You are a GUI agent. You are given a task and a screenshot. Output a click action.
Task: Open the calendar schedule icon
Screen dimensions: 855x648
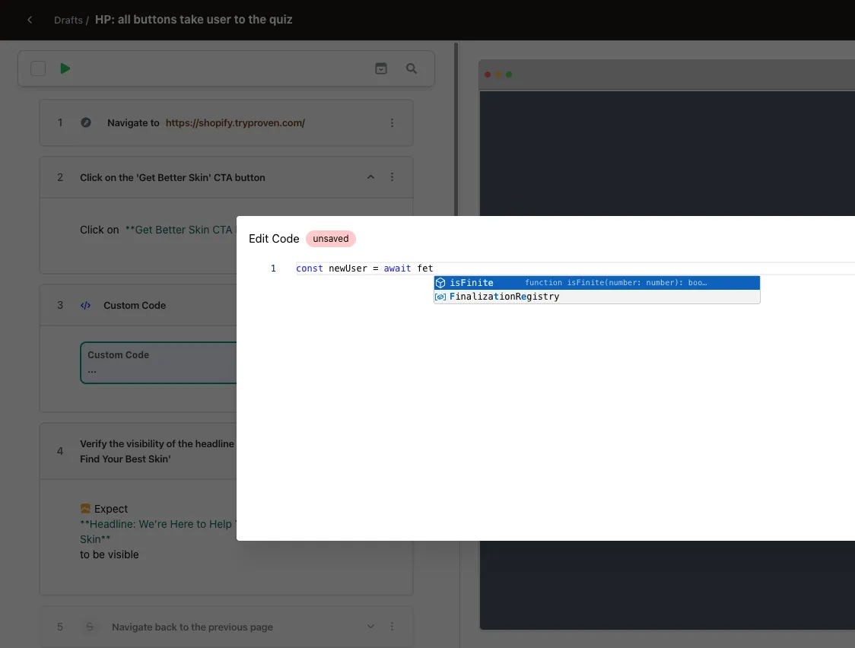tap(381, 68)
